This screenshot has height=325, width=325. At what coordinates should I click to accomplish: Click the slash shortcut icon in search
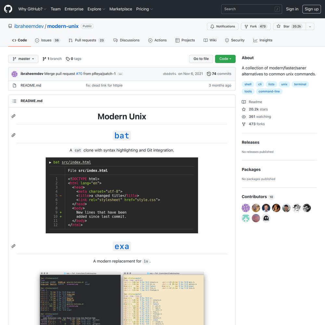[x=277, y=9]
